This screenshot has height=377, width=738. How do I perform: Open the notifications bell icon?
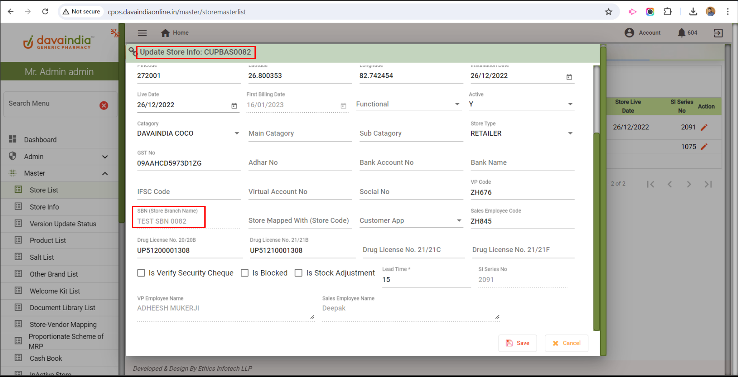coord(682,33)
